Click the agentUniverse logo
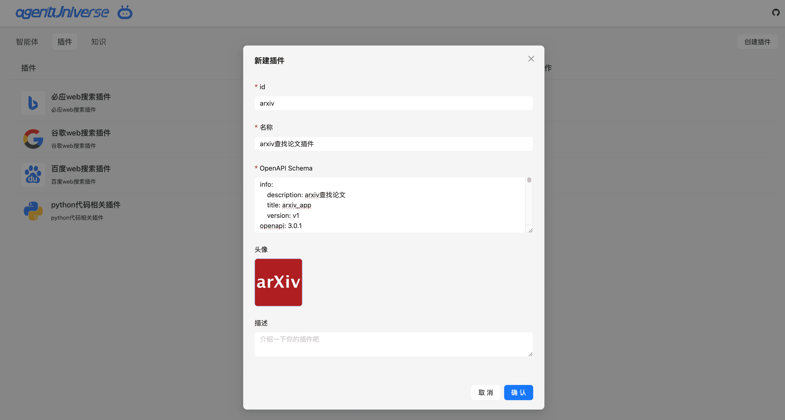Screen dimensions: 785x420 (x=62, y=12)
